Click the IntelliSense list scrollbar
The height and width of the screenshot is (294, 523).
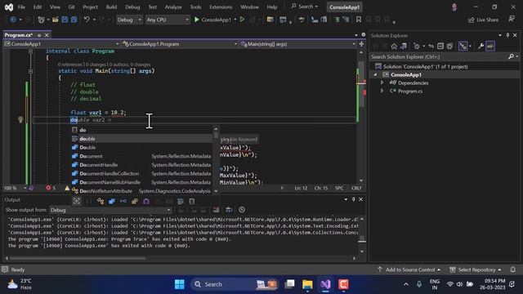pyautogui.click(x=216, y=135)
